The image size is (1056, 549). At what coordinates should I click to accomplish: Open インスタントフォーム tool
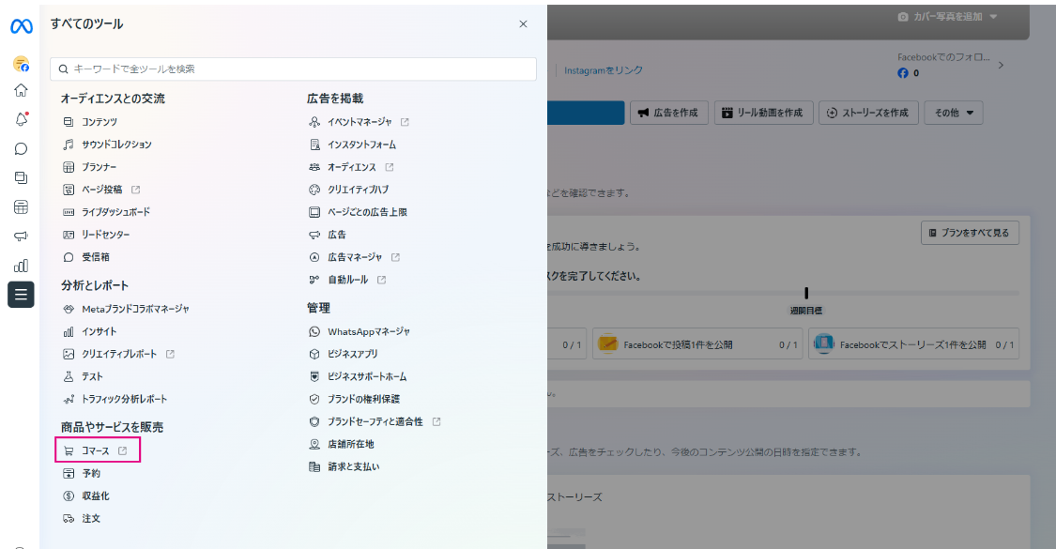pyautogui.click(x=352, y=145)
